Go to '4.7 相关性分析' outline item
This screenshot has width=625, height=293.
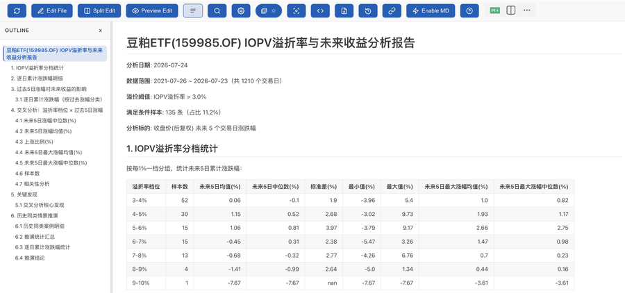click(32, 184)
